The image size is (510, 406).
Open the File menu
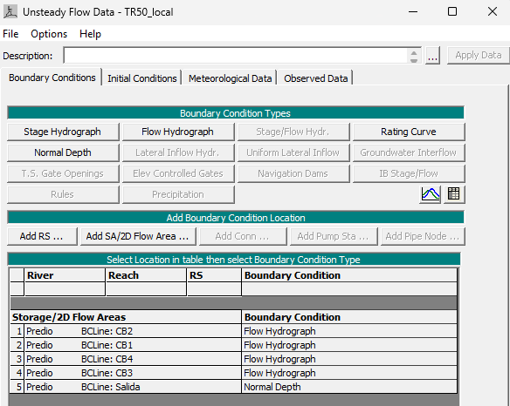tap(10, 34)
